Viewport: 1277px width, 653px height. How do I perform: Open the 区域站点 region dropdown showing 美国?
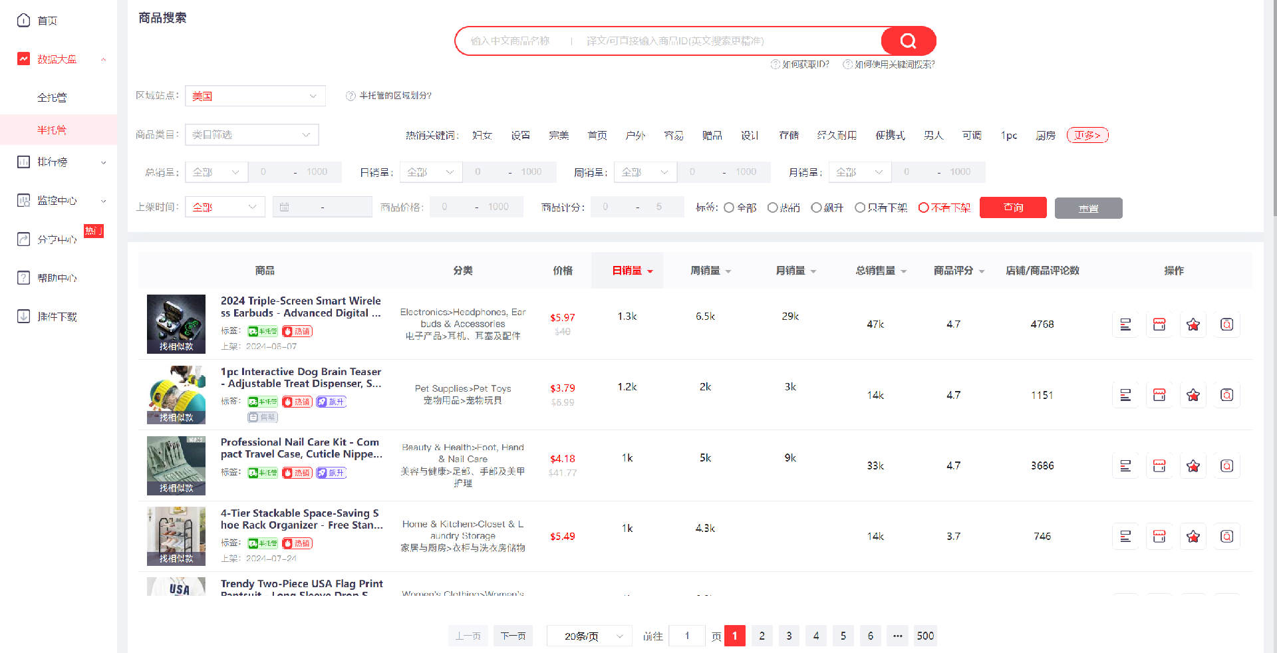pyautogui.click(x=255, y=96)
